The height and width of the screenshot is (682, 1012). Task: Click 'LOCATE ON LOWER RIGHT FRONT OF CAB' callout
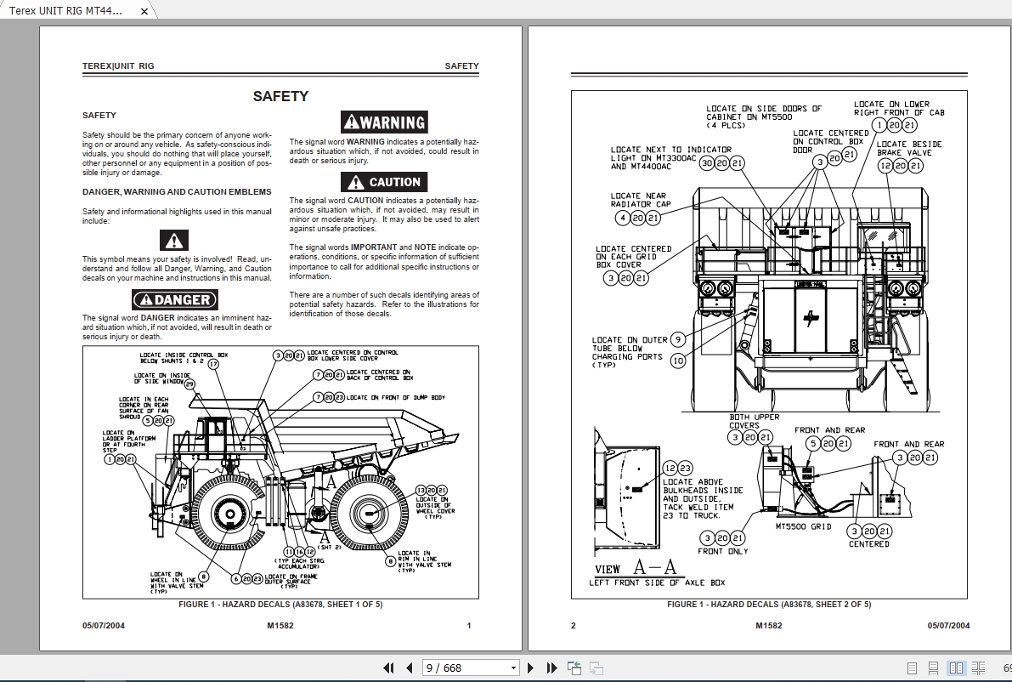[x=899, y=109]
